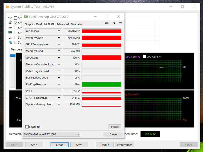Minimize the GPU-Z window

95,17
